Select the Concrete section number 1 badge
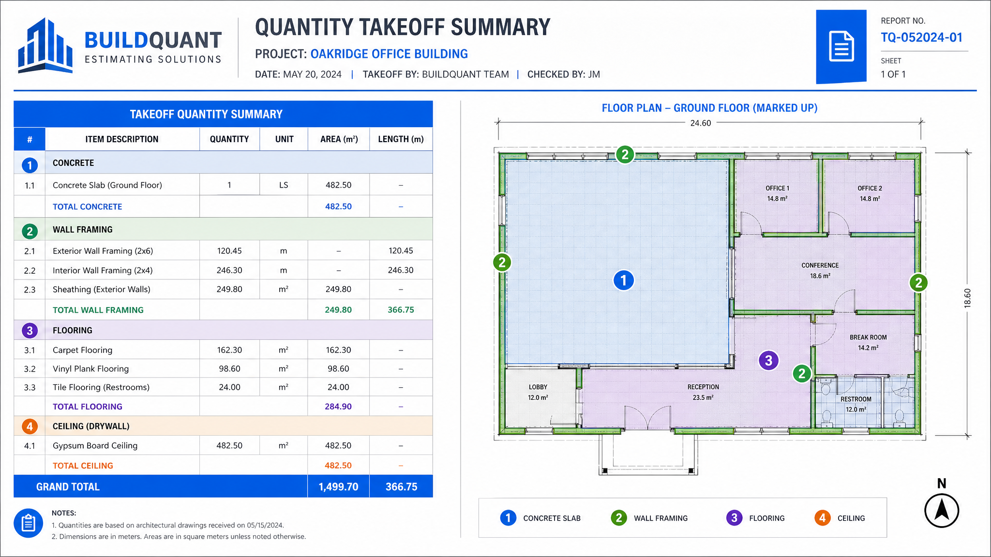This screenshot has height=557, width=991. [30, 165]
